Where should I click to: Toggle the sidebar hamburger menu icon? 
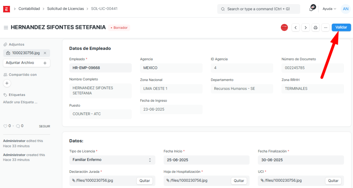(6, 27)
